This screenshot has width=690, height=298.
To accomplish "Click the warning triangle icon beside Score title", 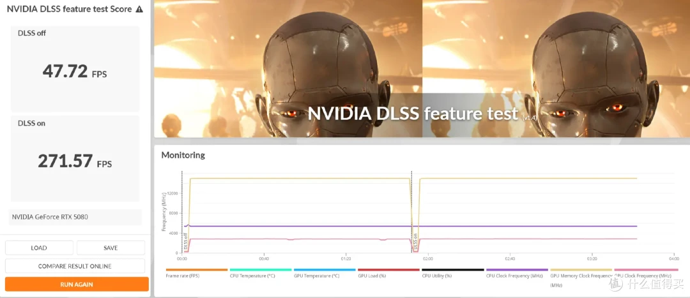I will 139,9.
